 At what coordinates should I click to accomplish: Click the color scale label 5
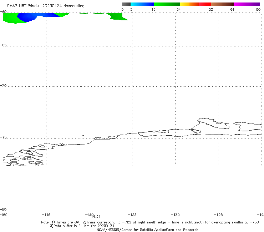click(x=131, y=10)
